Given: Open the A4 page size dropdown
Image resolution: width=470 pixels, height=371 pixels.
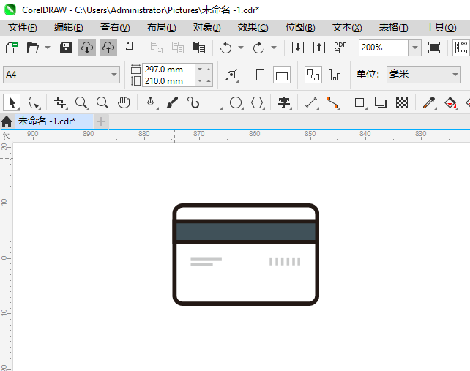Looking at the screenshot, I should (x=61, y=75).
